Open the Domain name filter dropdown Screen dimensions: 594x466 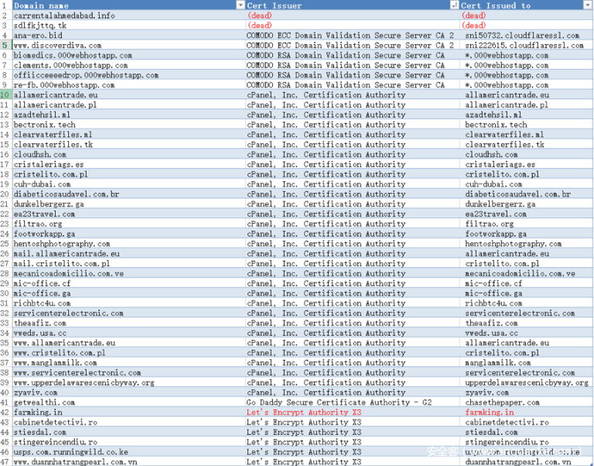240,5
